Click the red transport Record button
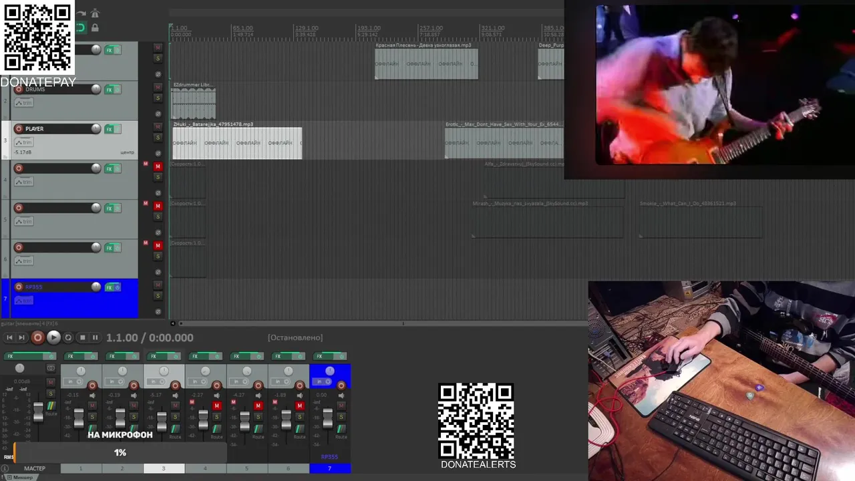Image resolution: width=855 pixels, height=481 pixels. [x=37, y=338]
